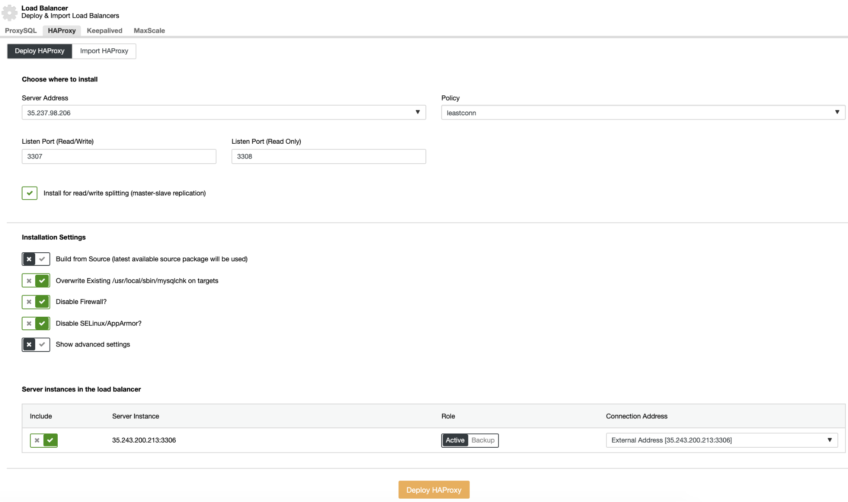
Task: Click the Listen Port (Read/Write) field
Action: (x=119, y=156)
